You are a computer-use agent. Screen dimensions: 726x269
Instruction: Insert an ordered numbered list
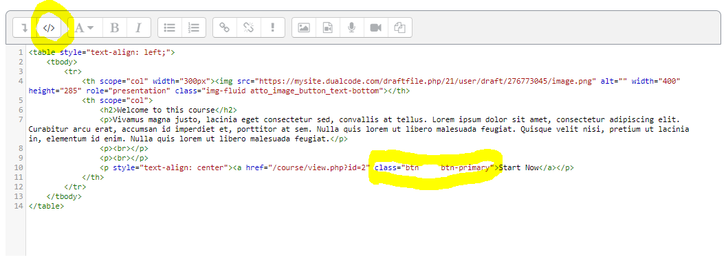(194, 27)
